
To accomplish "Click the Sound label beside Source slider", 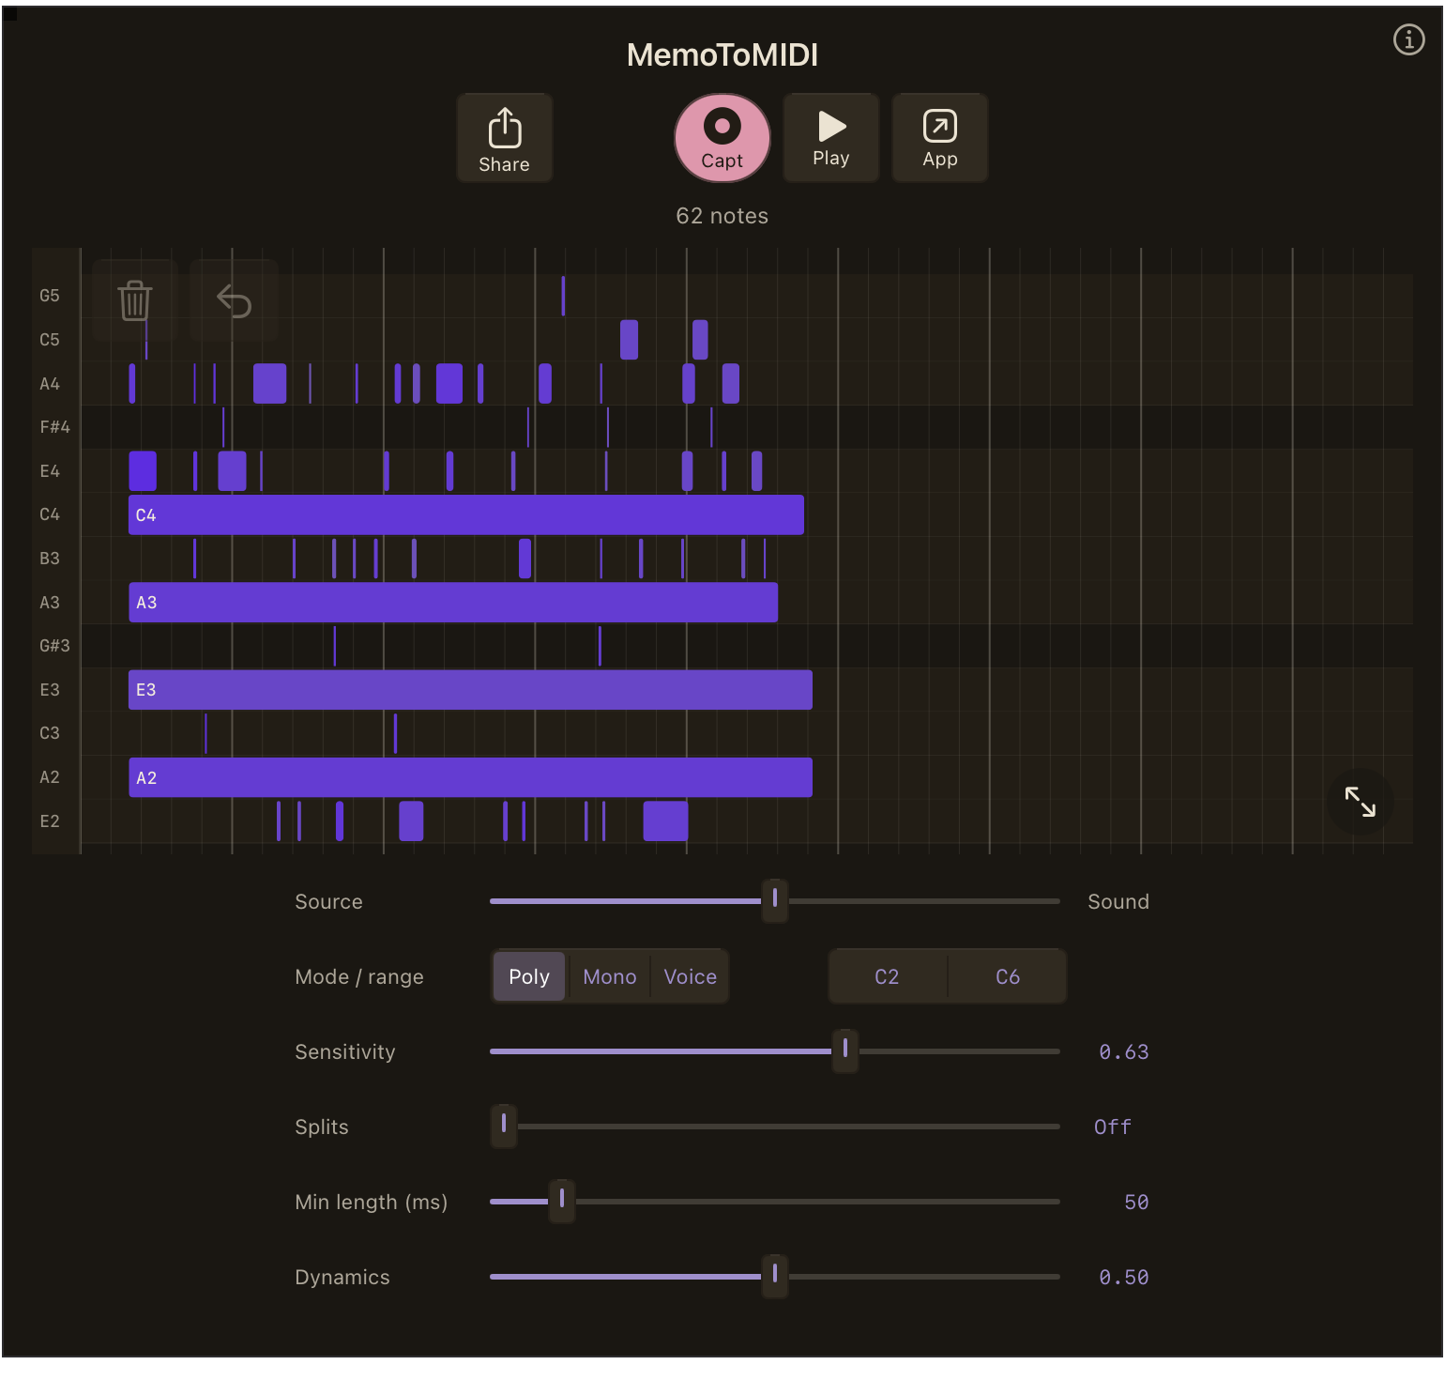I will 1118,901.
